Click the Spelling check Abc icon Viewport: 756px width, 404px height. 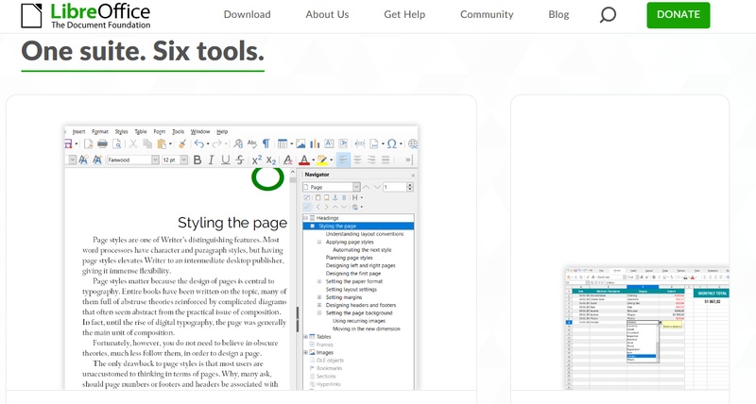(251, 143)
